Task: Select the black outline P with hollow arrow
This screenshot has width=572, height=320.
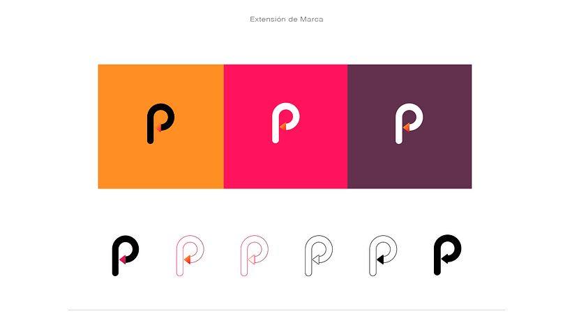Action: (319, 255)
